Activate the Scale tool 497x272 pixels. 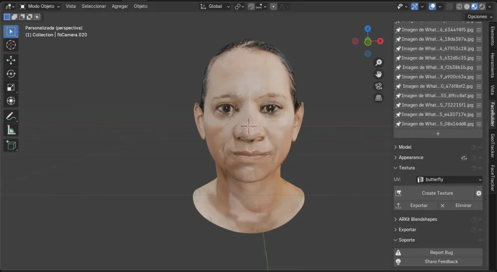(11, 87)
